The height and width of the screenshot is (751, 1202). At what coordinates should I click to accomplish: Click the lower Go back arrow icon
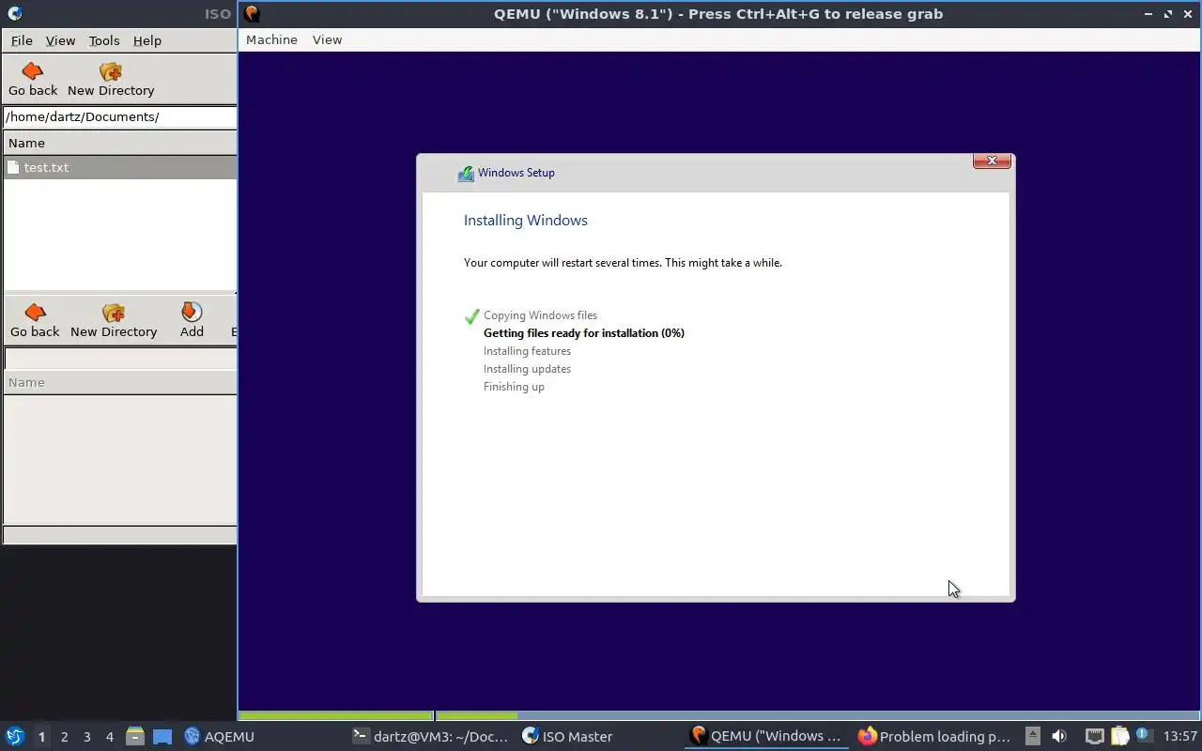coord(35,313)
